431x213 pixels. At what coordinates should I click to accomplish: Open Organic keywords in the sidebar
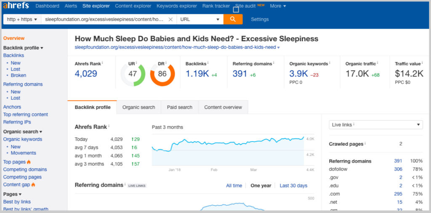tap(23, 139)
